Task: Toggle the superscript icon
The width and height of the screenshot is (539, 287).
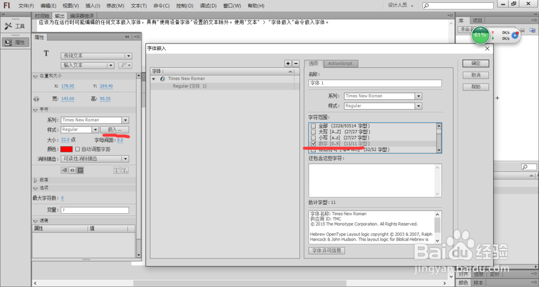Action: [x=117, y=170]
